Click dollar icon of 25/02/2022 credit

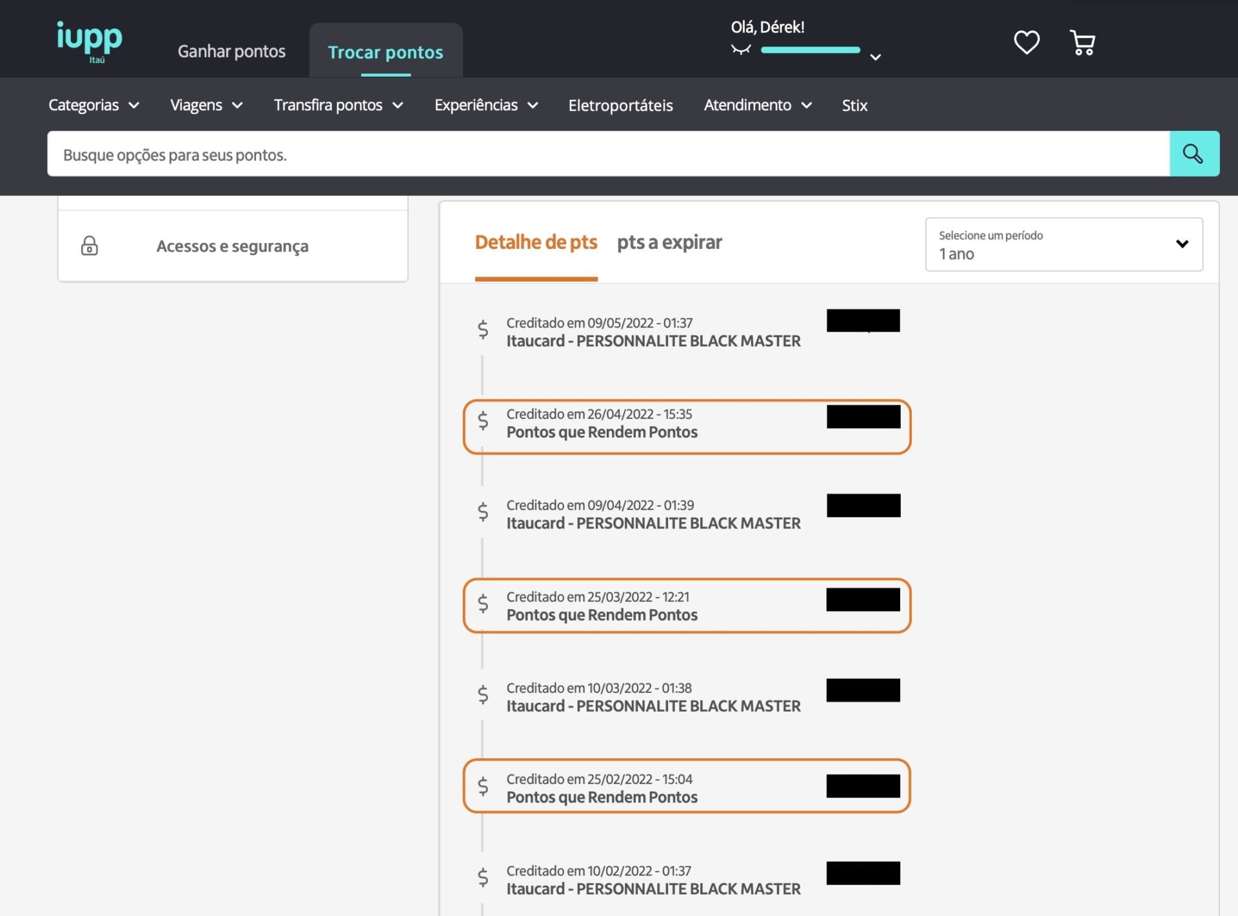483,786
